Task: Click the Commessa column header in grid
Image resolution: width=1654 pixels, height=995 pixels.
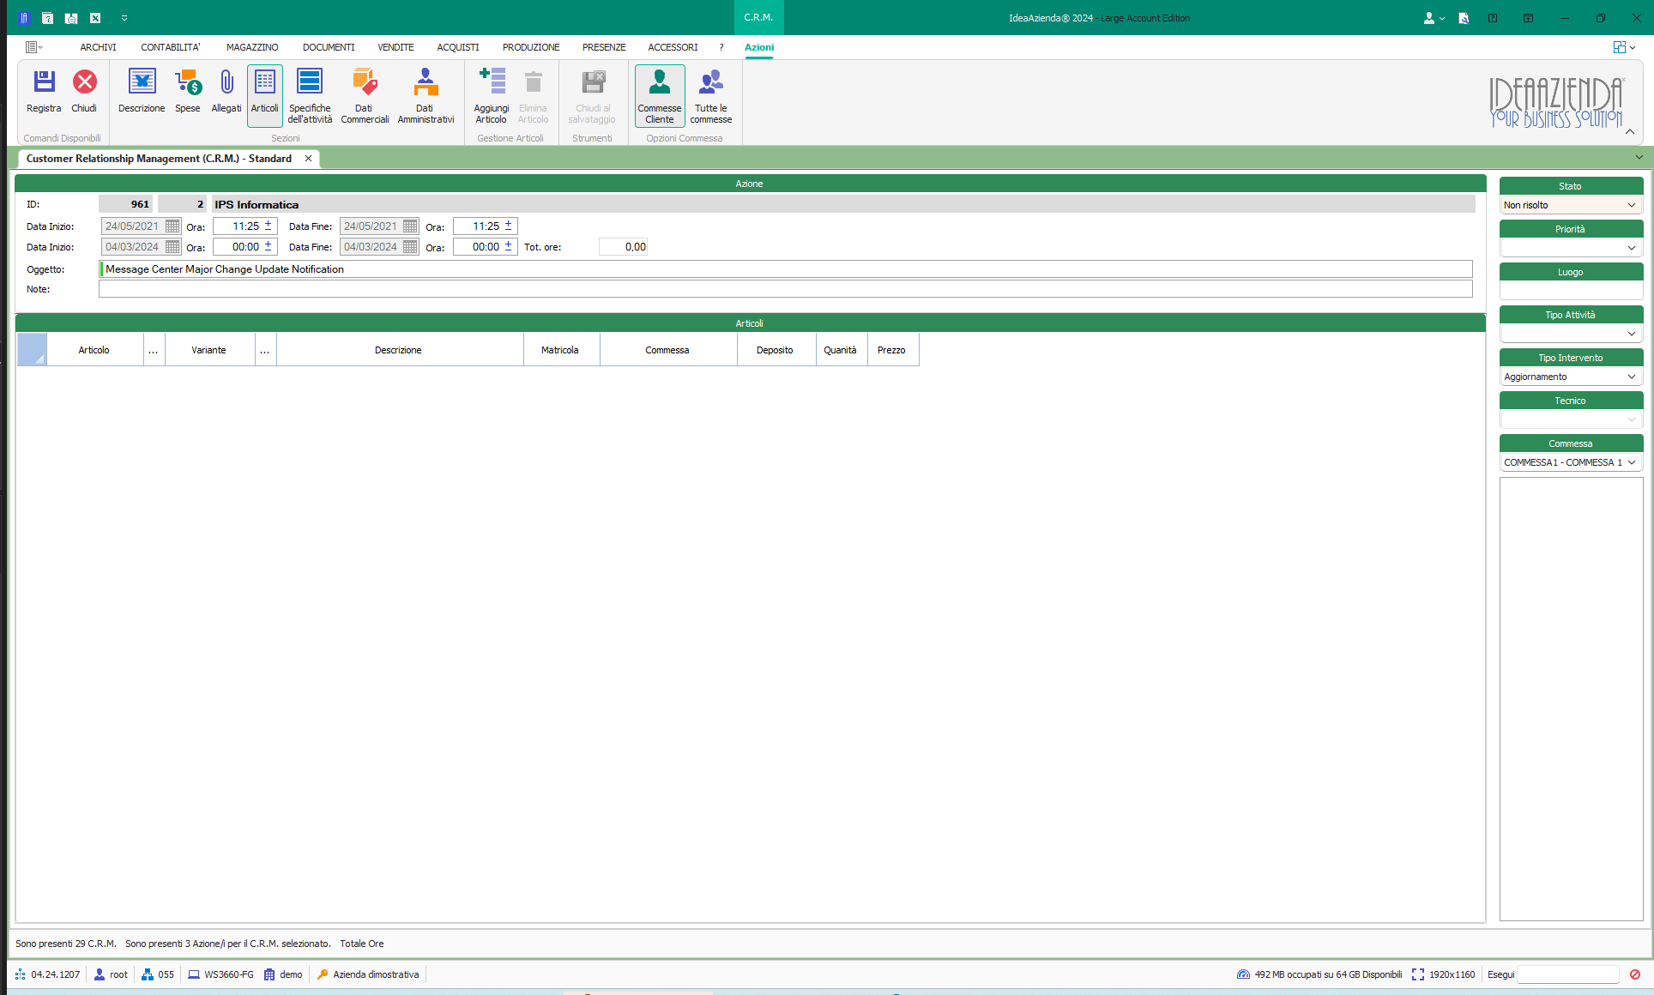Action: point(667,350)
